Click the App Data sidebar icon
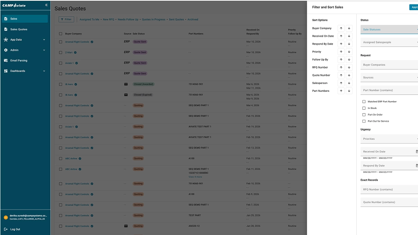 [x=6, y=40]
